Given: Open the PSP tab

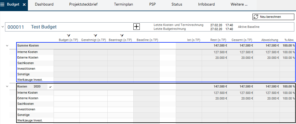Looking at the screenshot, I should tap(153, 4).
